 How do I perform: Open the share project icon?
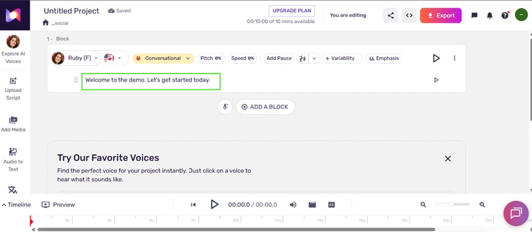coord(390,15)
